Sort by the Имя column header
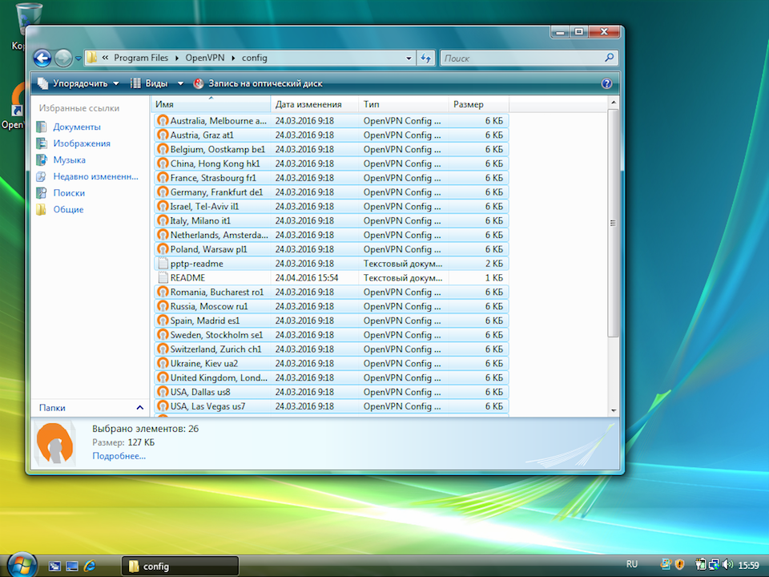769x577 pixels. pyautogui.click(x=211, y=104)
